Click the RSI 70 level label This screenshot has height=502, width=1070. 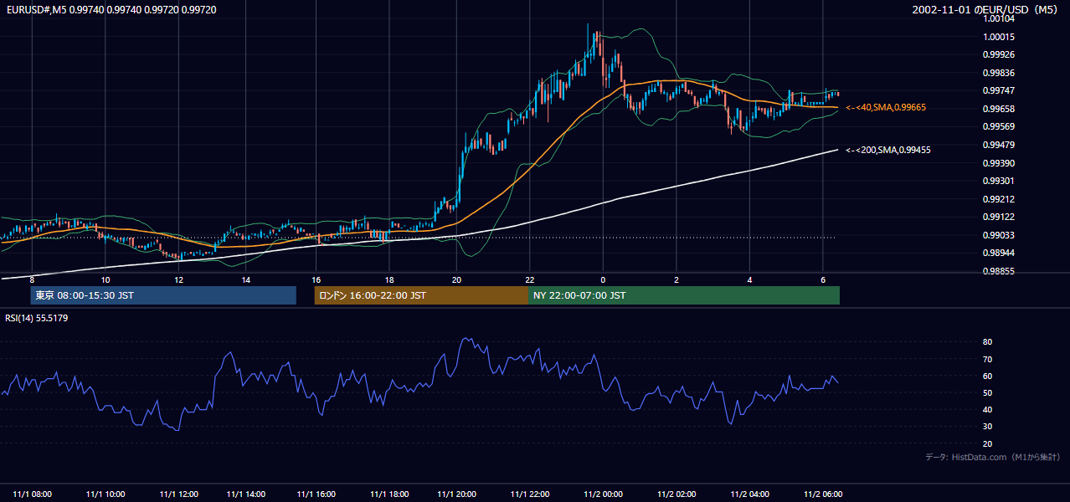(x=987, y=359)
